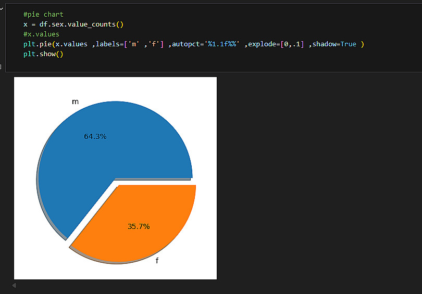This screenshot has width=422, height=294.
Task: Click the plt.pie call in code
Action: [x=193, y=44]
